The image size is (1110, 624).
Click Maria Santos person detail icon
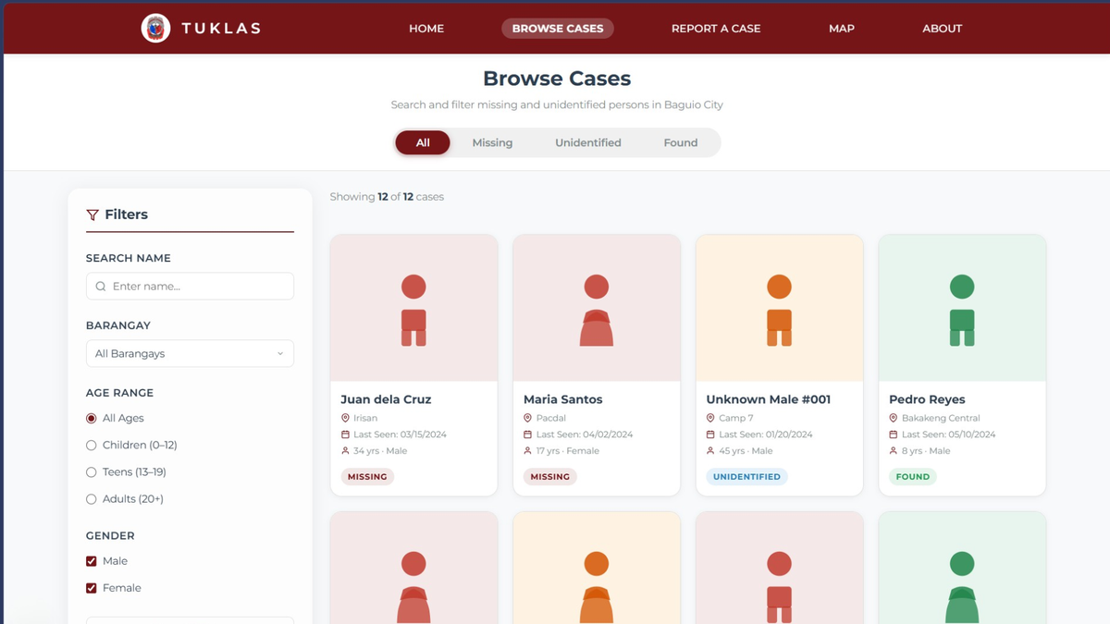[x=528, y=451]
